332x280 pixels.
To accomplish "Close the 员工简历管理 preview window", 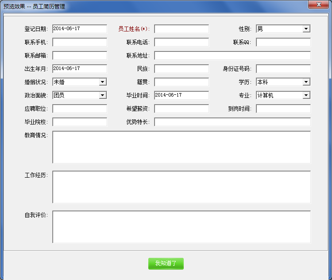I will point(319,4).
